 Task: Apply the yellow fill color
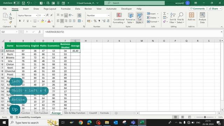pos(42,21)
